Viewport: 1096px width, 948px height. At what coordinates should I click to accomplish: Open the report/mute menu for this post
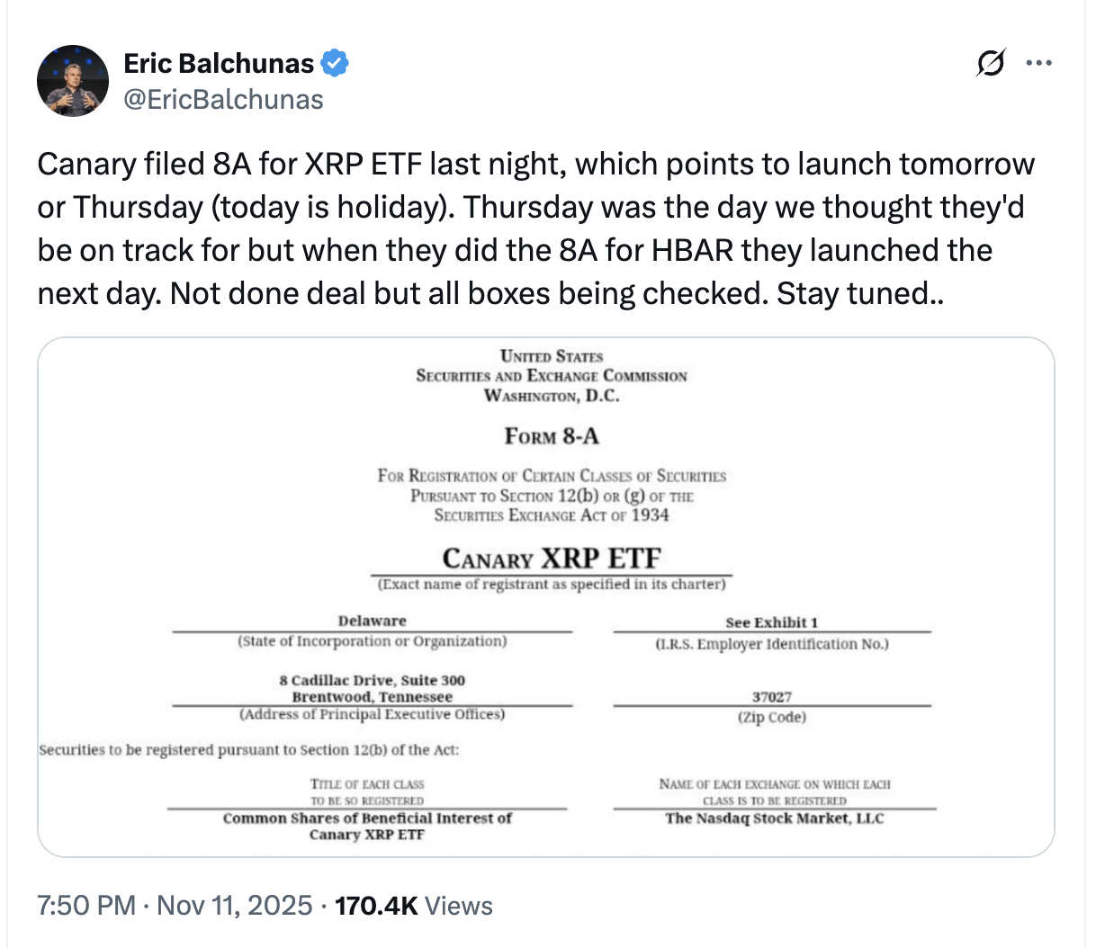[x=1039, y=63]
